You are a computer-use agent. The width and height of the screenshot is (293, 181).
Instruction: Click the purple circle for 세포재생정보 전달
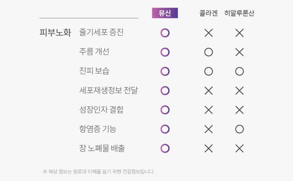click(165, 91)
